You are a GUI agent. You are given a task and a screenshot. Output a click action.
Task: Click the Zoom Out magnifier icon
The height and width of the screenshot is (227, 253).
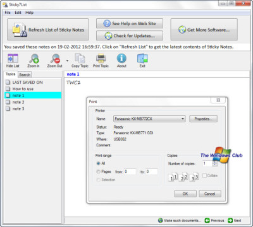click(55, 59)
